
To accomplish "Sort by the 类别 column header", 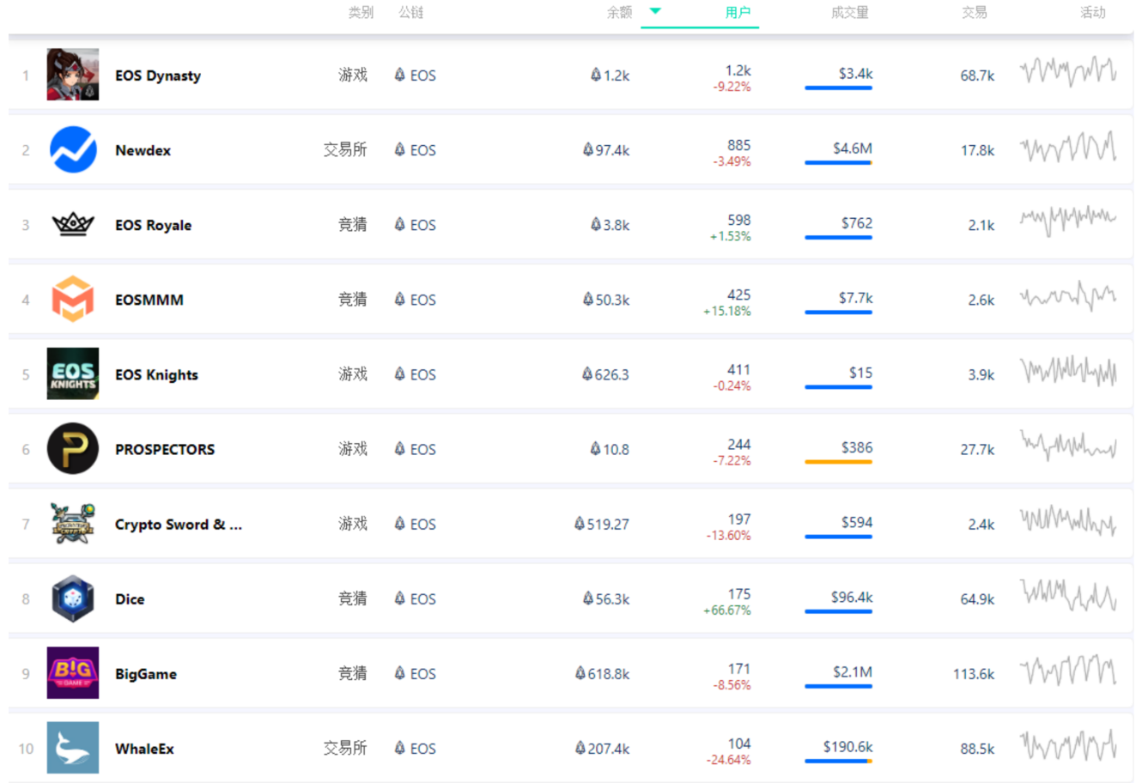I will coord(361,12).
